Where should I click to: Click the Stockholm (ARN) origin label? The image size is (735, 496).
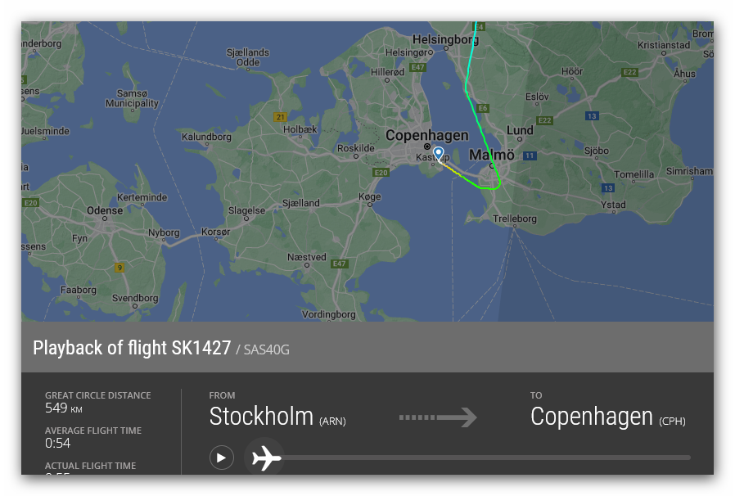click(277, 417)
